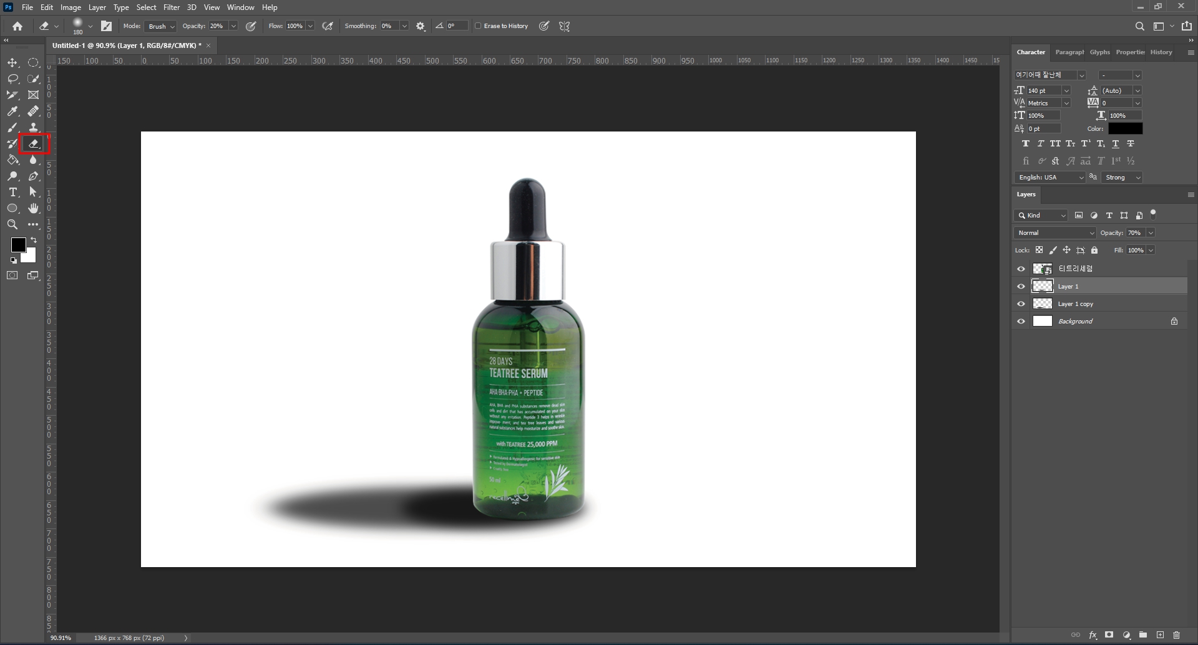Open the Filter menu
Image resolution: width=1198 pixels, height=645 pixels.
[x=172, y=7]
